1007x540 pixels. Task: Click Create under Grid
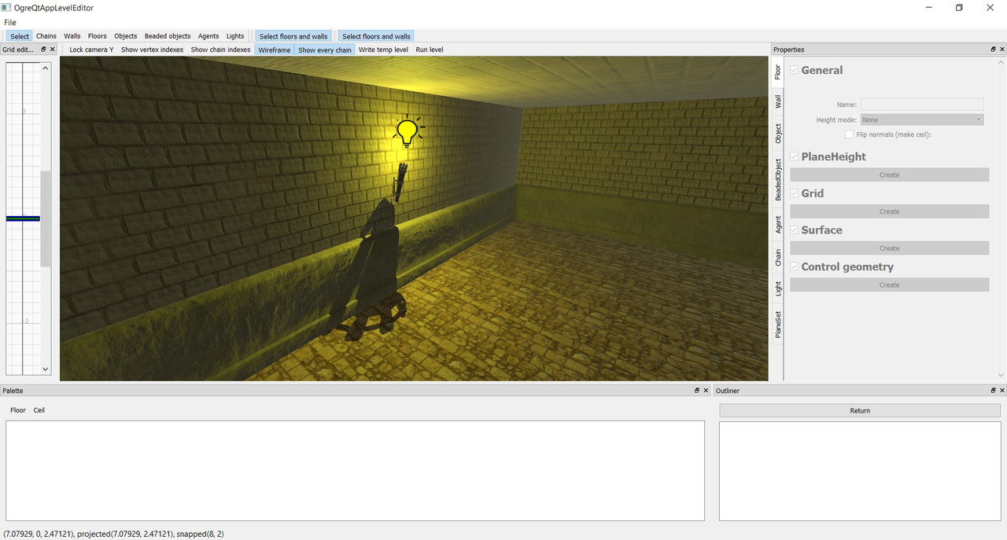(889, 211)
